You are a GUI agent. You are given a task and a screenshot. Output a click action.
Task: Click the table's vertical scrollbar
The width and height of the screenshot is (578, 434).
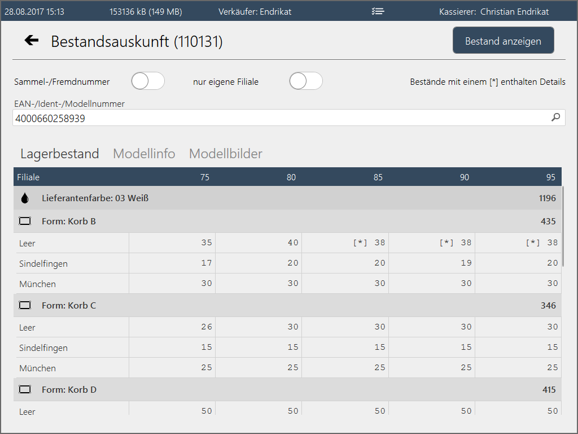pyautogui.click(x=563, y=226)
